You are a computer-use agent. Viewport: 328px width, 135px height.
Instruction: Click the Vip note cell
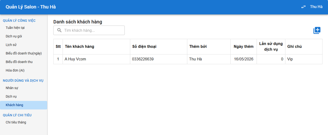pyautogui.click(x=304, y=59)
